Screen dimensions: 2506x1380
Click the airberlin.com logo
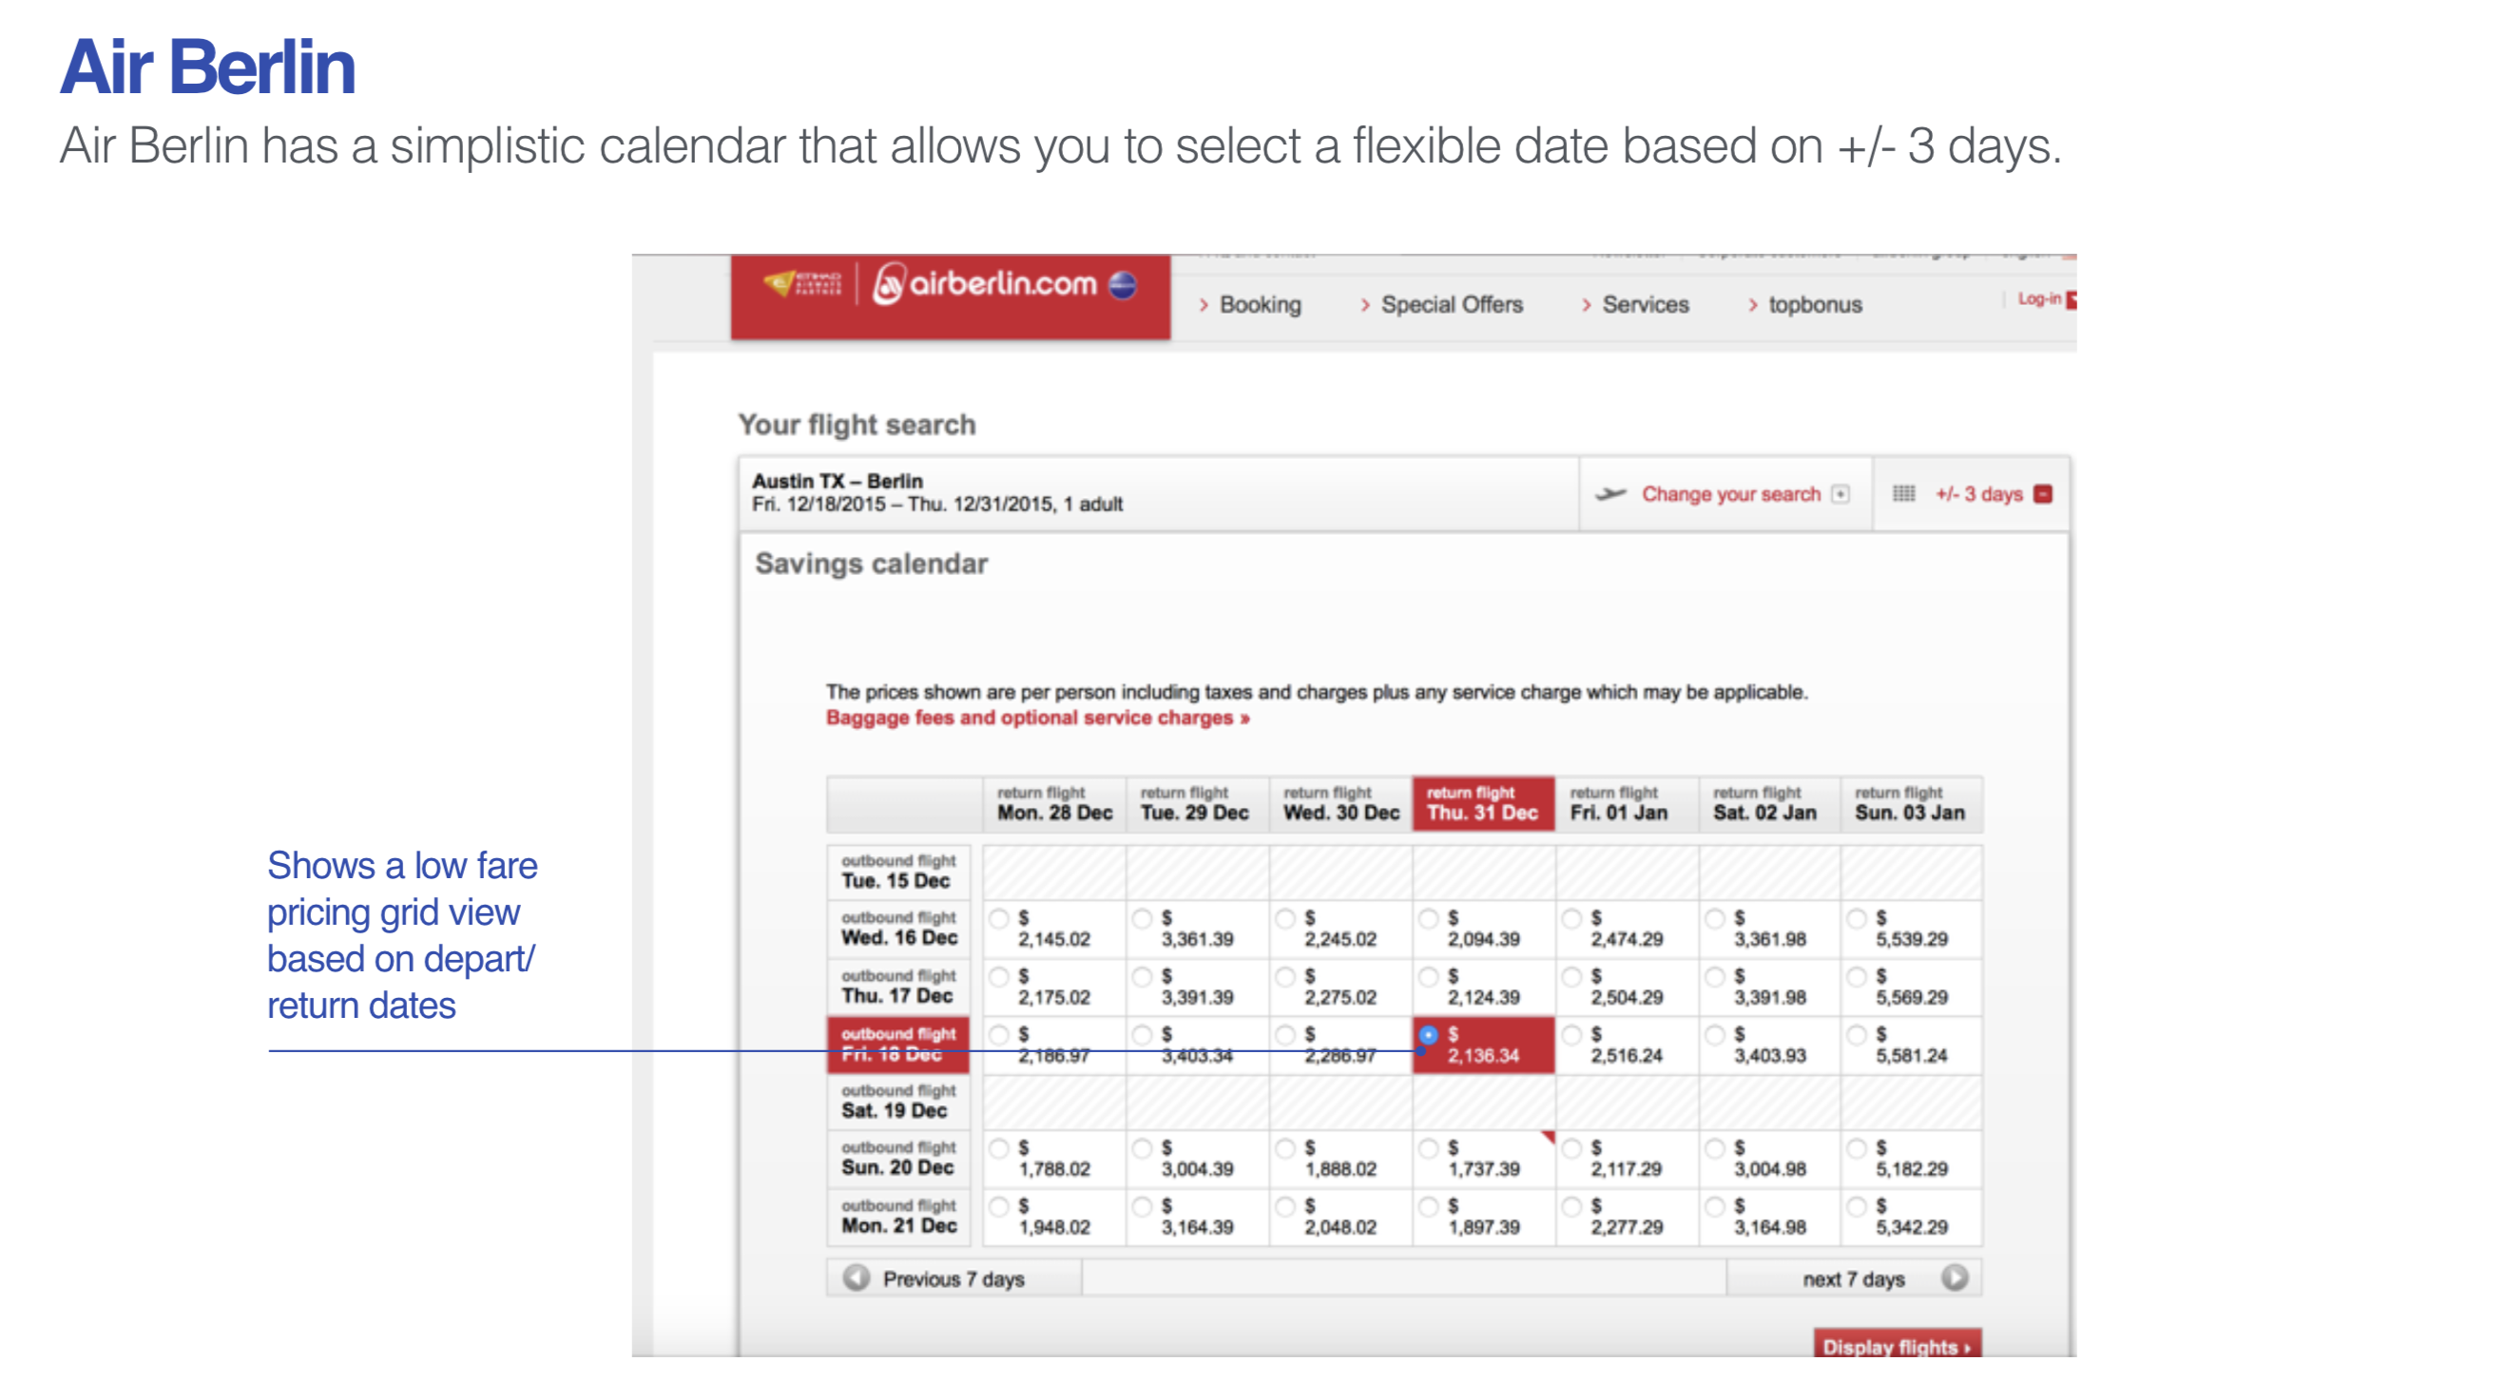click(985, 284)
